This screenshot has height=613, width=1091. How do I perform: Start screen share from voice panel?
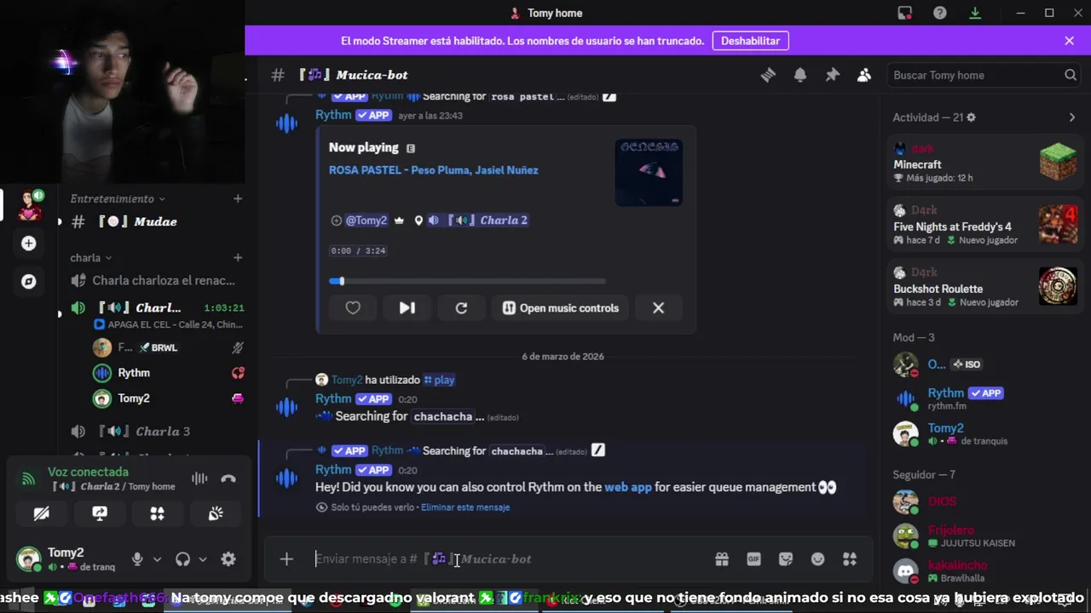100,513
